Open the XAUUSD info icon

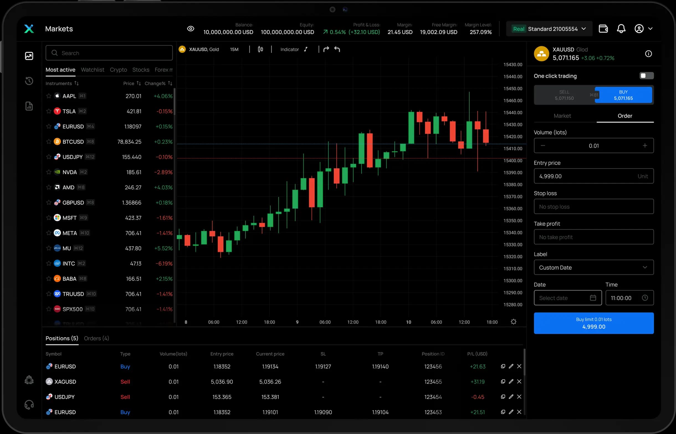(648, 53)
